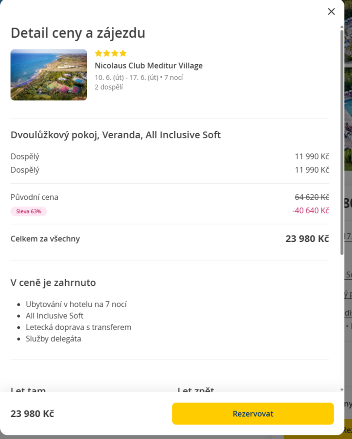The width and height of the screenshot is (352, 439).
Task: Click the Služby delegáta list item
Action: click(54, 339)
